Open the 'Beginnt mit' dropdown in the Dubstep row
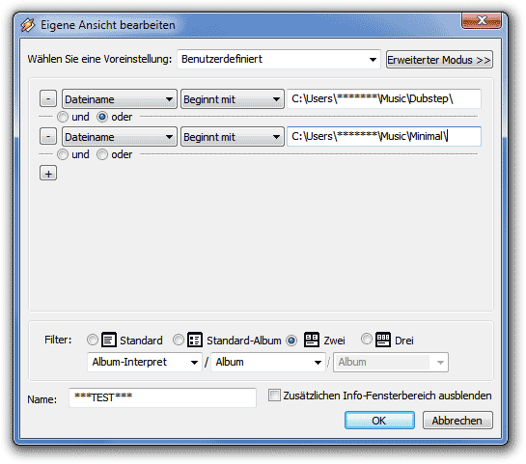Viewport: 526px width, 464px height. point(233,99)
